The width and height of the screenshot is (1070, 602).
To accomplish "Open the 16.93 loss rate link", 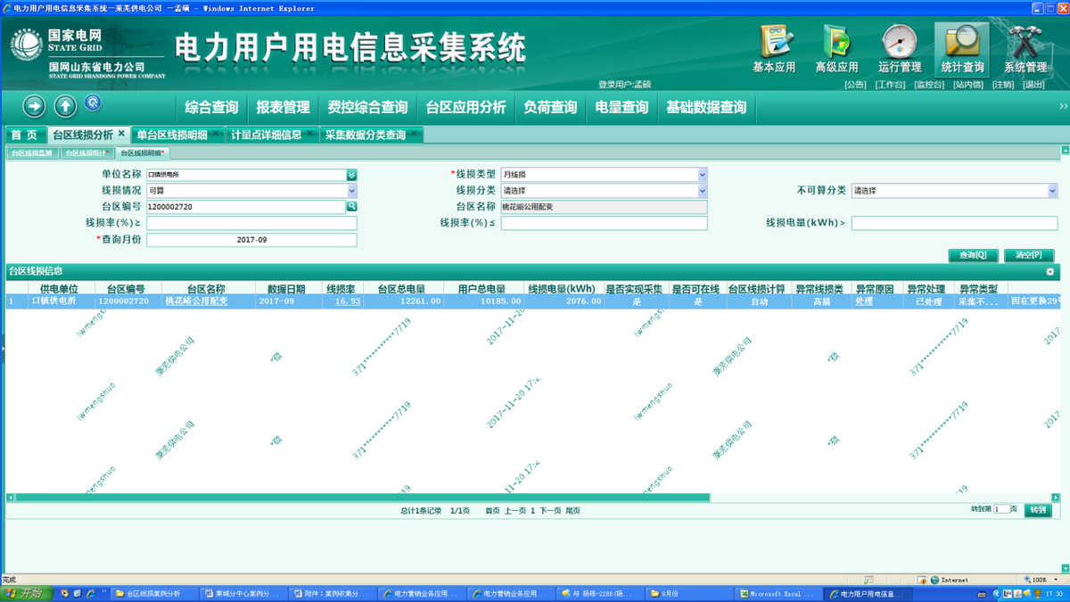I will pos(348,301).
